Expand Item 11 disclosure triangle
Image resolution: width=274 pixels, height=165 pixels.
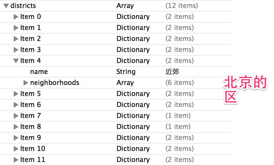pyautogui.click(x=16, y=159)
